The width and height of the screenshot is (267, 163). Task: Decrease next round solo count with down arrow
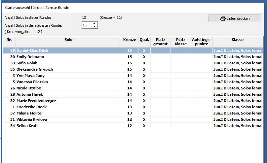point(95,27)
